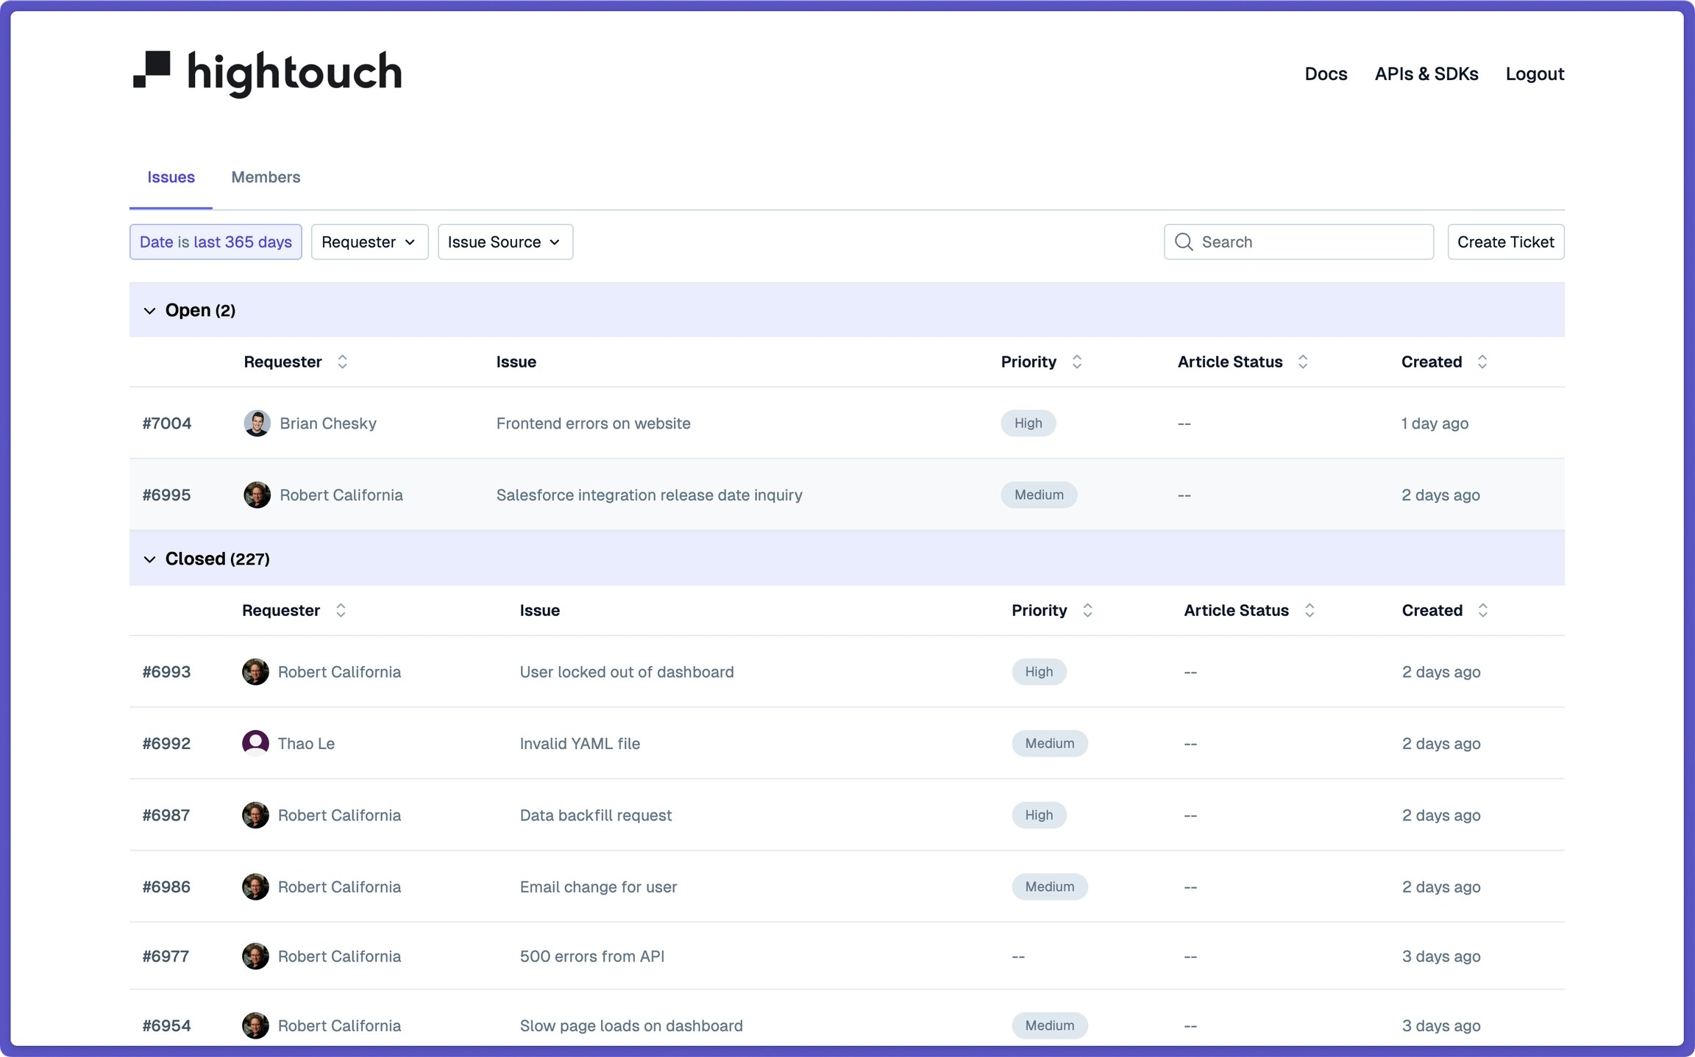Open the Requester filter dropdown

pos(369,242)
